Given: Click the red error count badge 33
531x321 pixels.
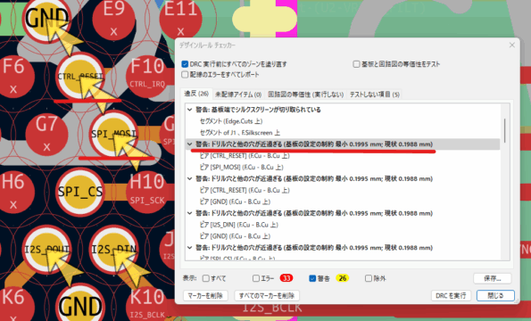Looking at the screenshot, I should point(286,278).
